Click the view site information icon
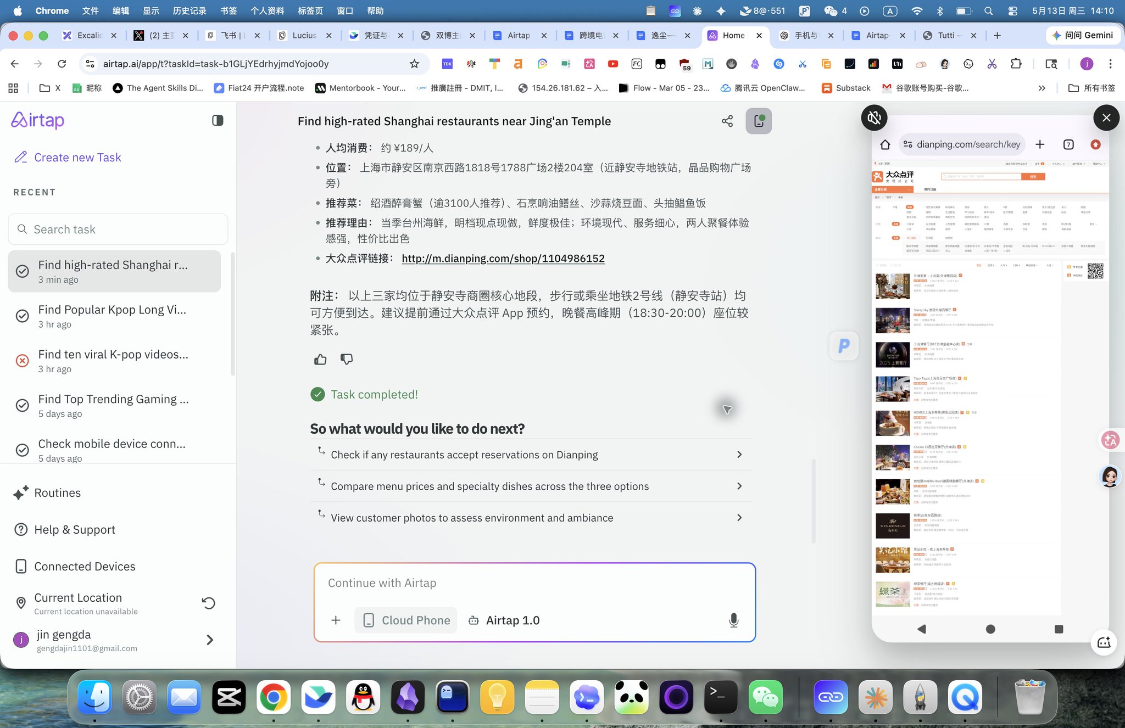 pyautogui.click(x=90, y=64)
